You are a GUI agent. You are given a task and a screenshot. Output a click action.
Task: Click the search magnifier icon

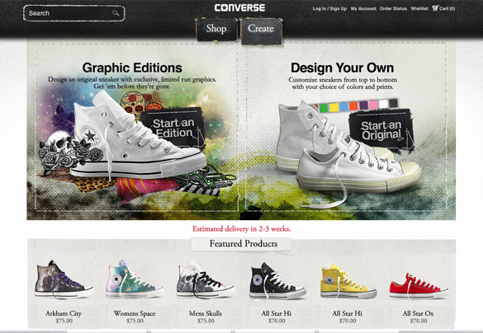pyautogui.click(x=116, y=13)
